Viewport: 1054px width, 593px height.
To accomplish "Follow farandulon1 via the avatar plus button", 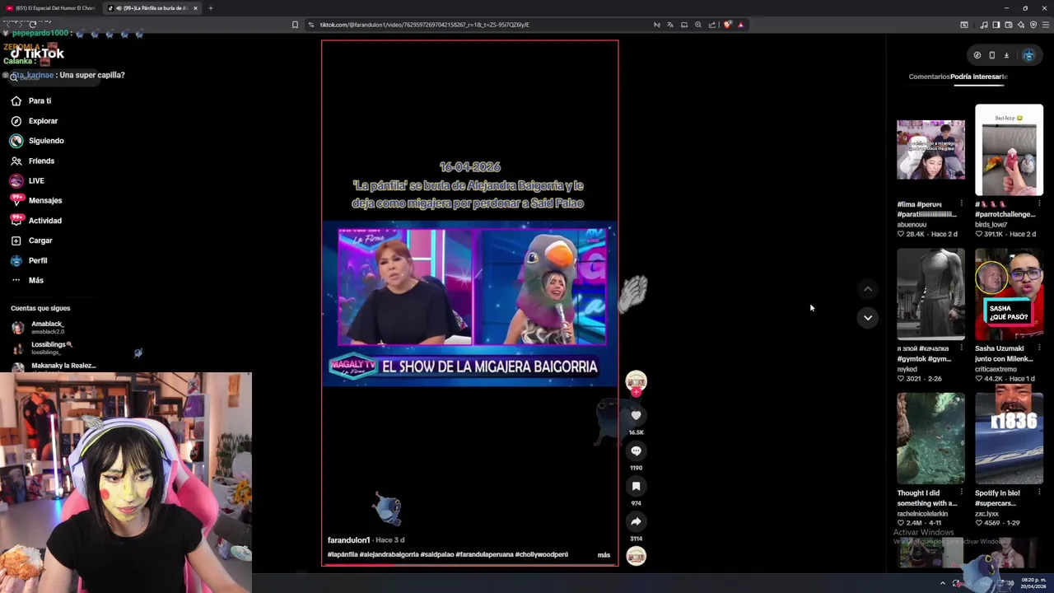I will pos(636,393).
